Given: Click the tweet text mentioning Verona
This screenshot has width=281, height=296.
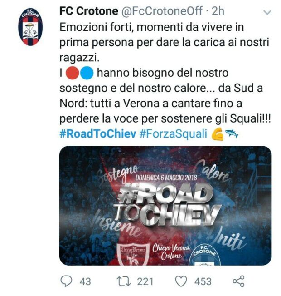Looking at the screenshot, I should click(165, 73).
